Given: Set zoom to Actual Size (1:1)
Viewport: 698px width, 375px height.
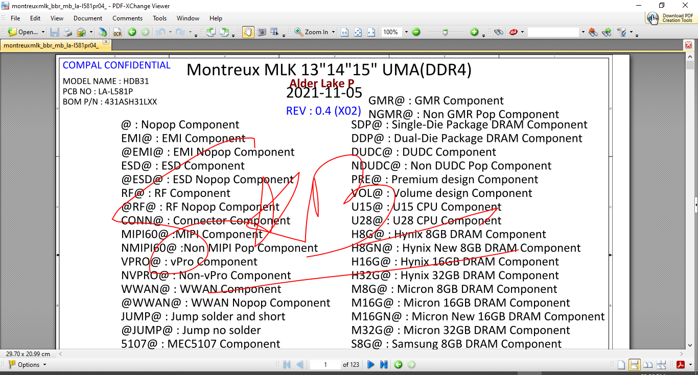Looking at the screenshot, I should pyautogui.click(x=345, y=32).
